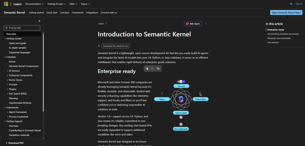
Task: Open the Training & Labs dropdown
Action: 56,4
